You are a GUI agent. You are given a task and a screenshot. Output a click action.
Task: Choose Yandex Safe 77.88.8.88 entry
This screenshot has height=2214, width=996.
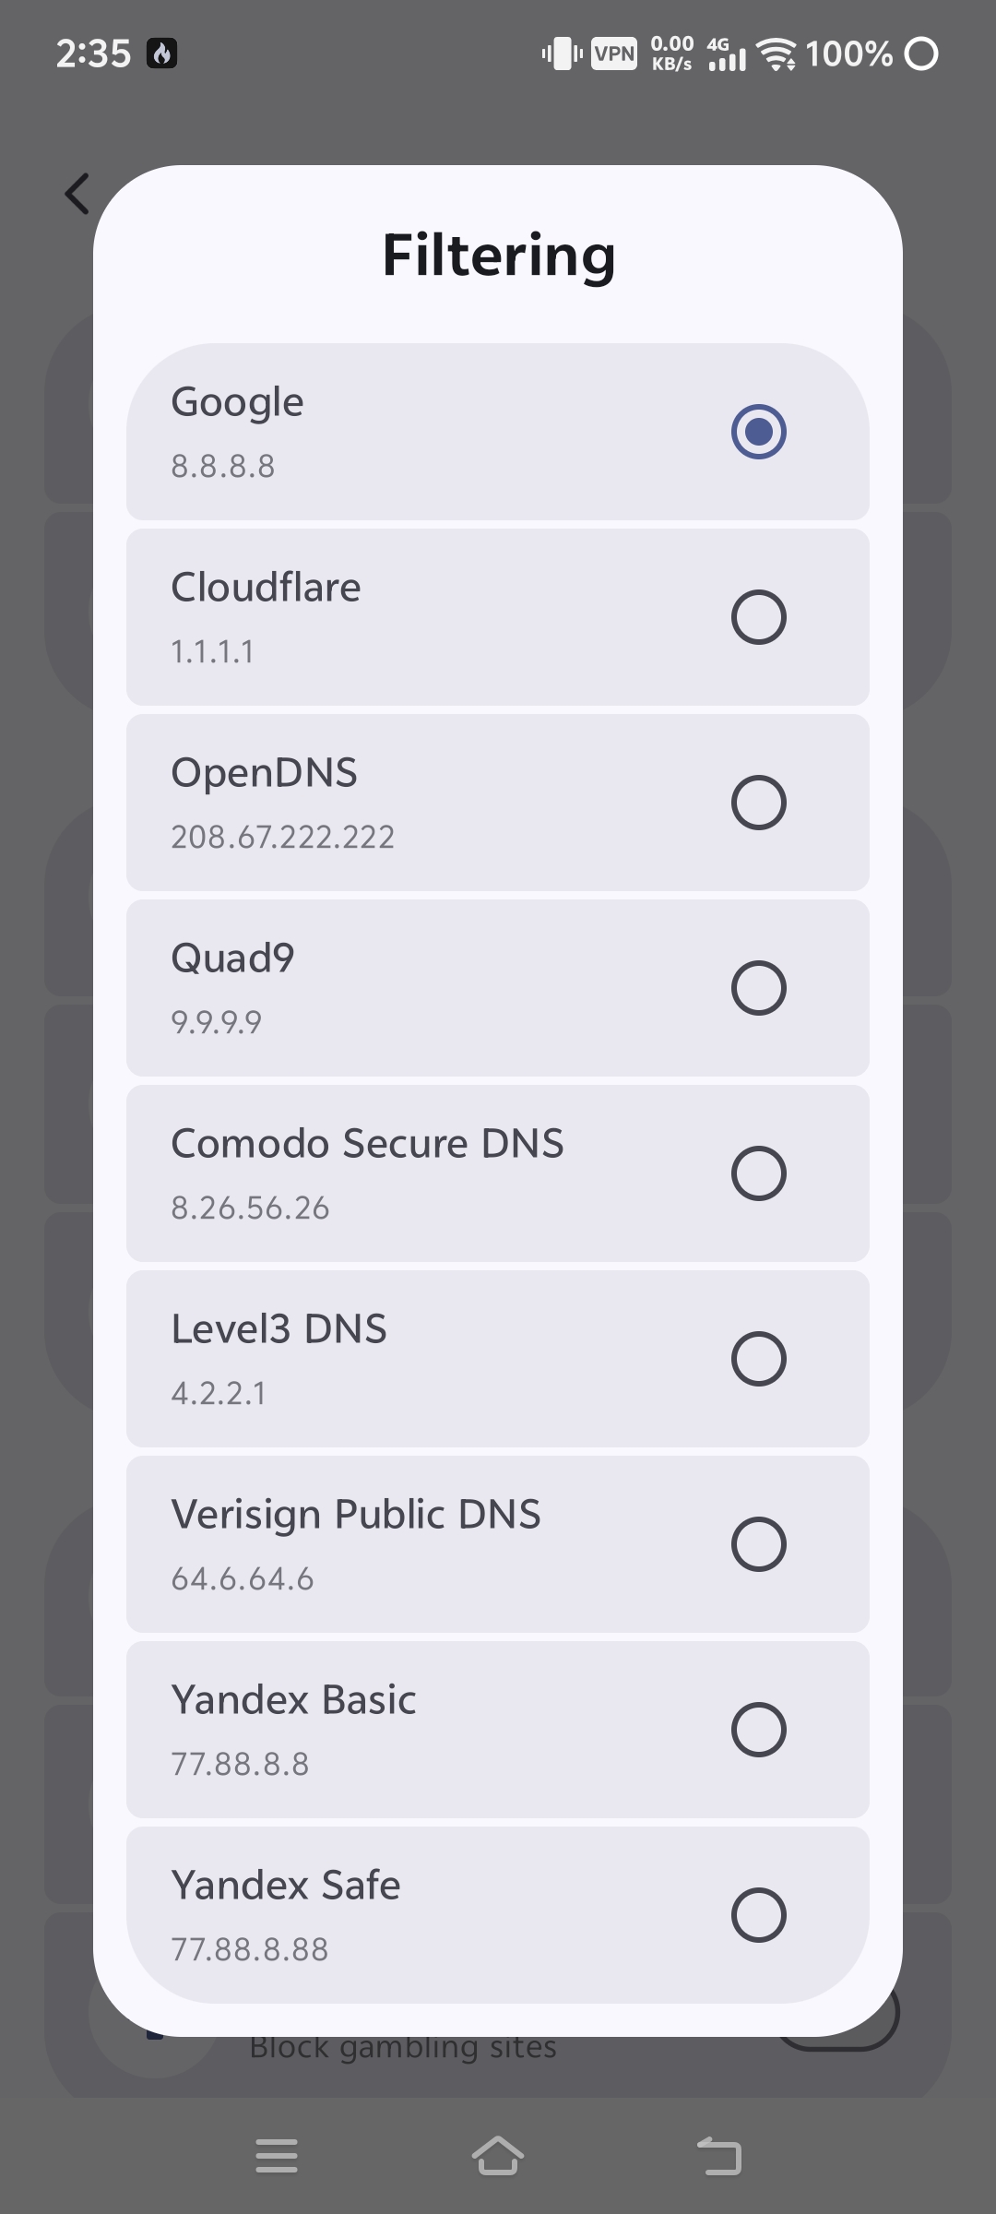coord(498,1915)
